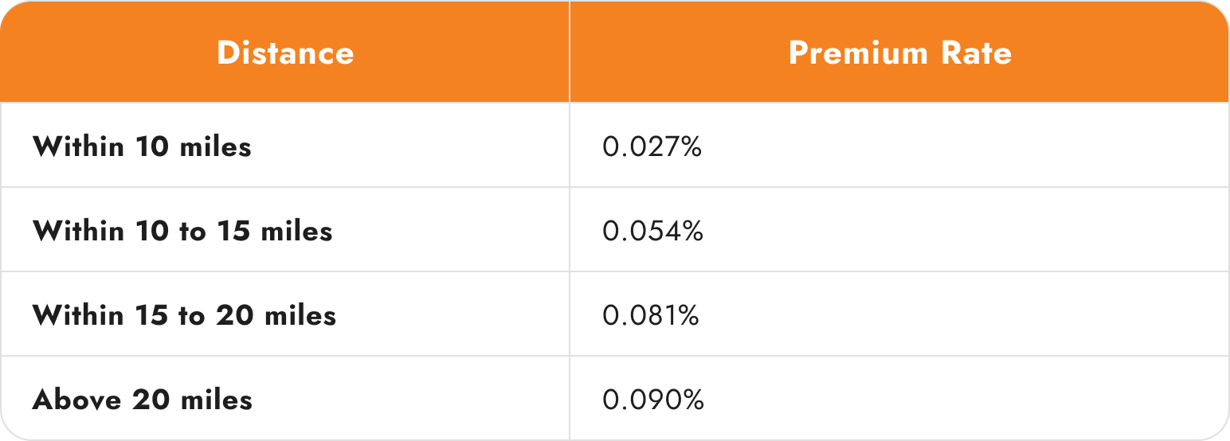This screenshot has width=1230, height=441.
Task: Select the 'Above 20 miles' cell
Action: (x=142, y=400)
